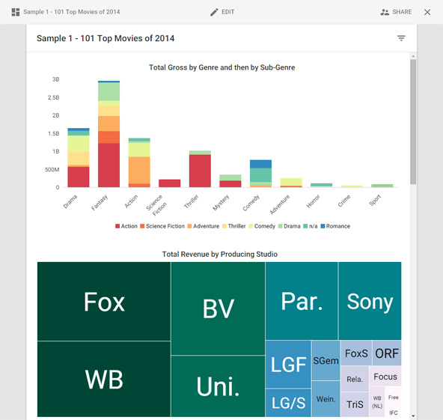443x420 pixels.
Task: Click the Sport genre bar
Action: pos(382,186)
